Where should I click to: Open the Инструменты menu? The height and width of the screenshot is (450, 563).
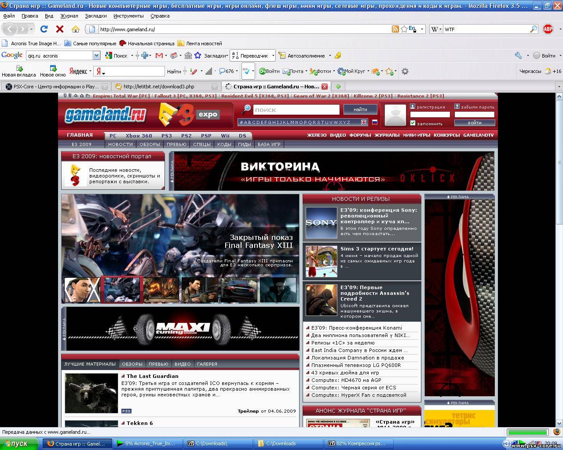128,16
